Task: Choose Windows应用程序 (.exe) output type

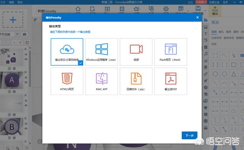Action: click(x=101, y=52)
